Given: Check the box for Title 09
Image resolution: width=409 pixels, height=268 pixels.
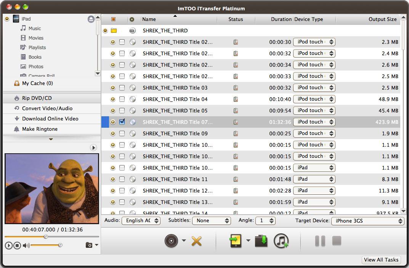Looking at the screenshot, I should pyautogui.click(x=122, y=133).
